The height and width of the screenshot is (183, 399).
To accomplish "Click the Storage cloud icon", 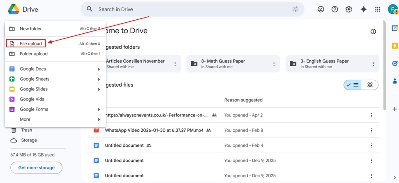I will (14, 140).
